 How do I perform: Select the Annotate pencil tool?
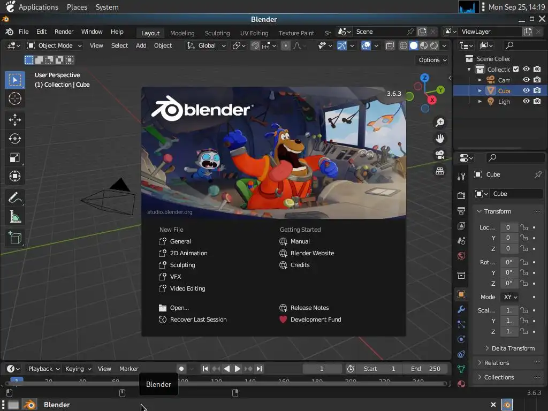[14, 198]
